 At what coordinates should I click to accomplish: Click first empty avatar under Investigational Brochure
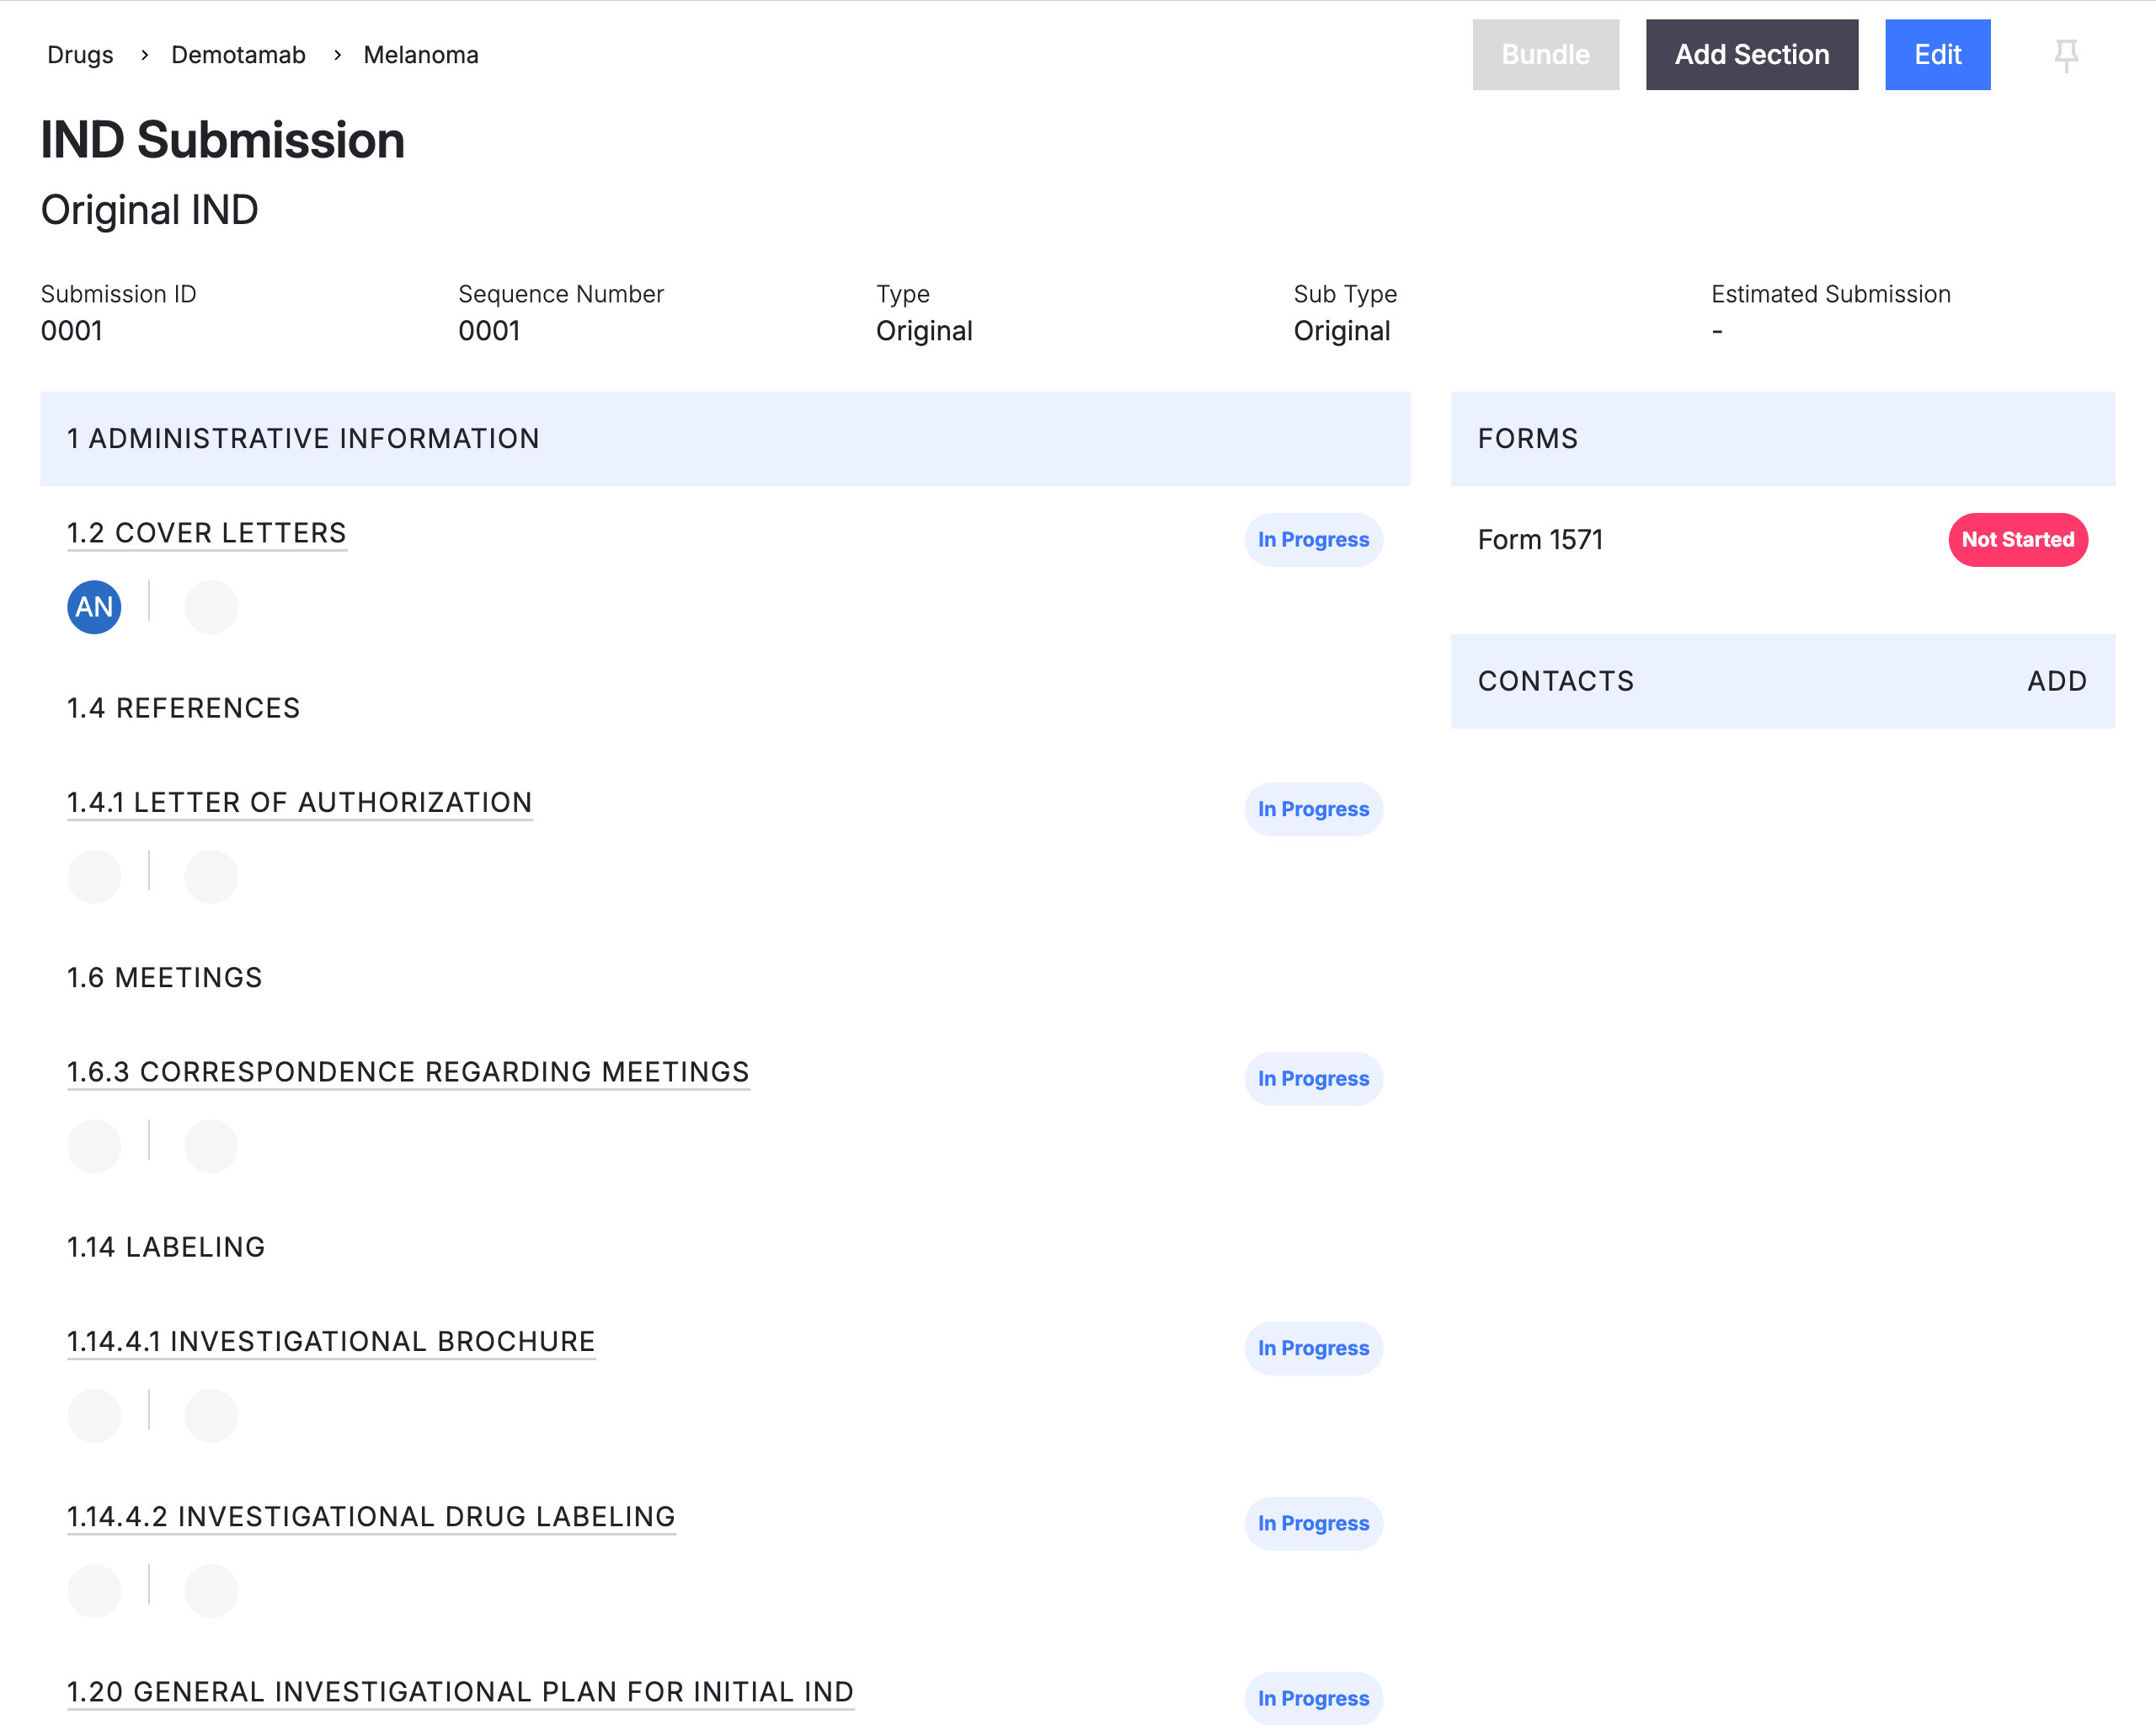[x=94, y=1416]
